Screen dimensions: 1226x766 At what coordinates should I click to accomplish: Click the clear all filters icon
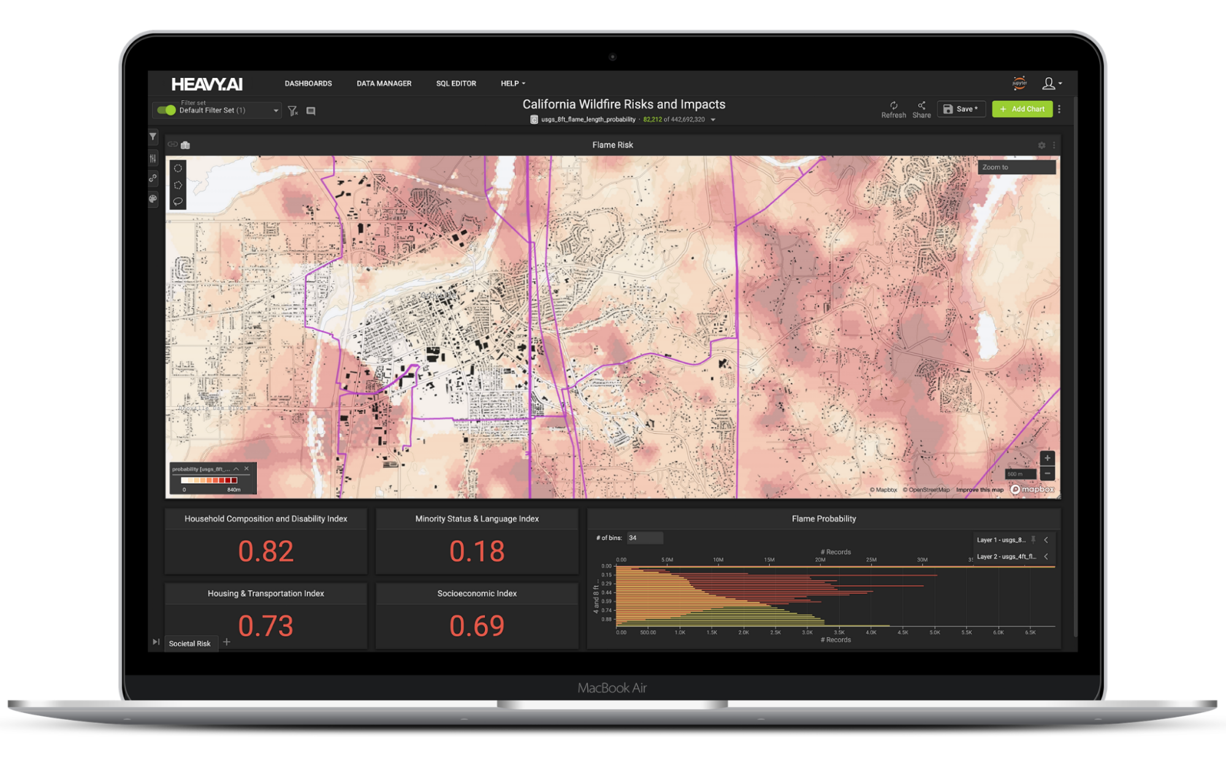pyautogui.click(x=293, y=111)
